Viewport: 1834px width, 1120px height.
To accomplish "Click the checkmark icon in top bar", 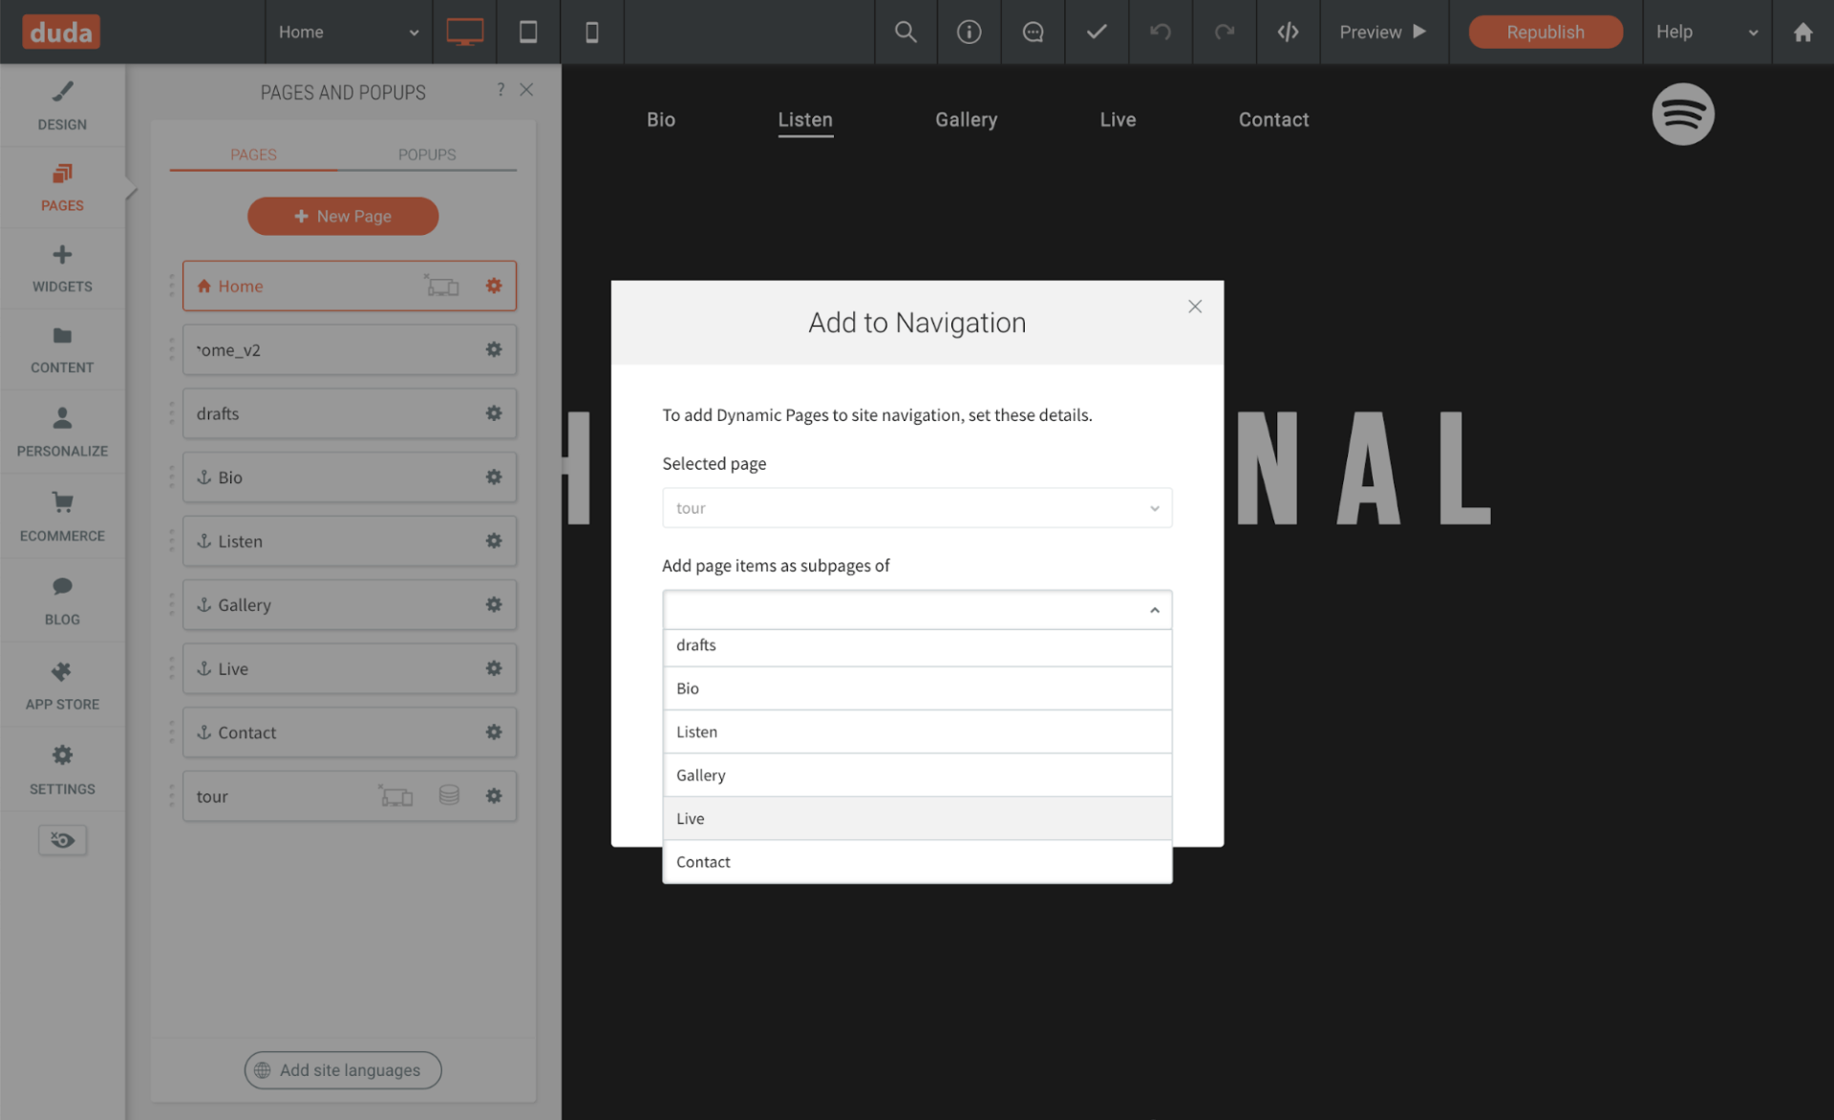I will click(x=1097, y=32).
